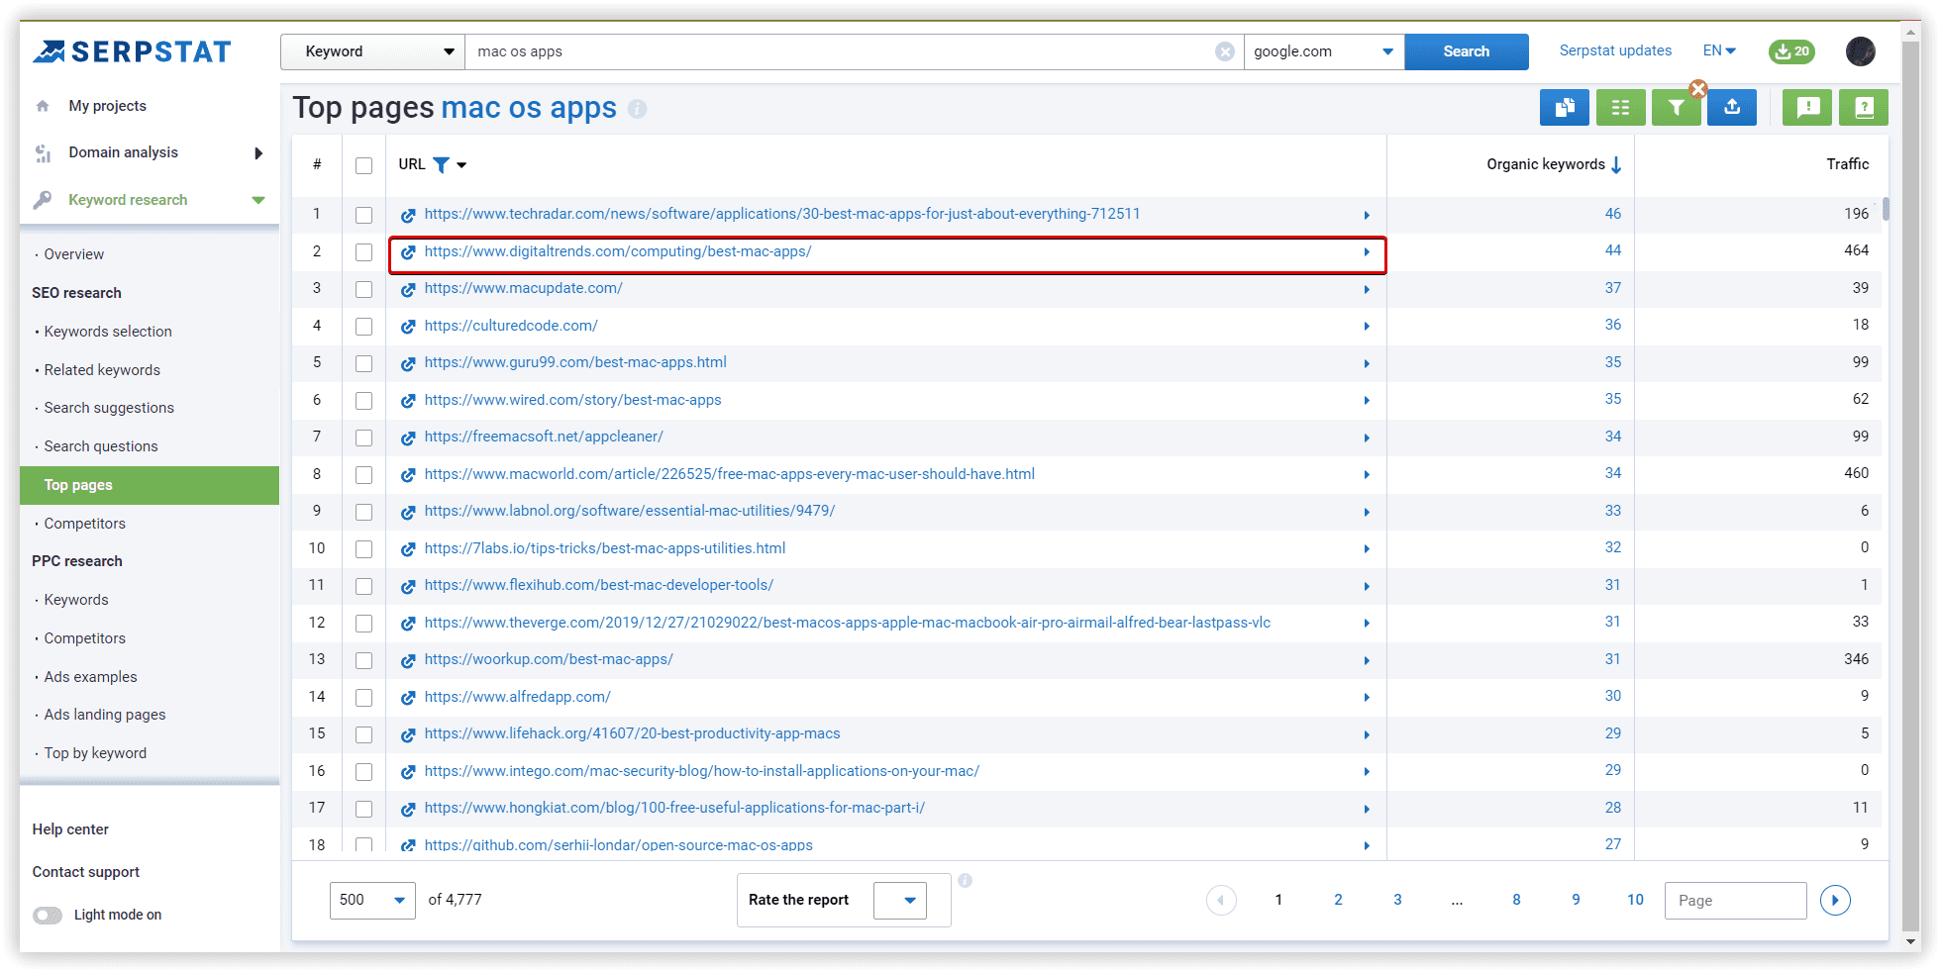Open the help question-mark icon button
The image size is (1941, 972).
[x=1864, y=107]
